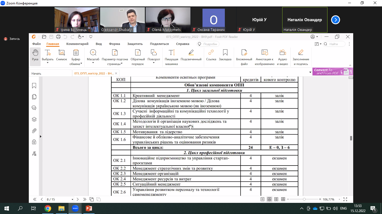Click the Bookmark (Закладка) ribbon icon
This screenshot has width=382, height=214.
[225, 53]
